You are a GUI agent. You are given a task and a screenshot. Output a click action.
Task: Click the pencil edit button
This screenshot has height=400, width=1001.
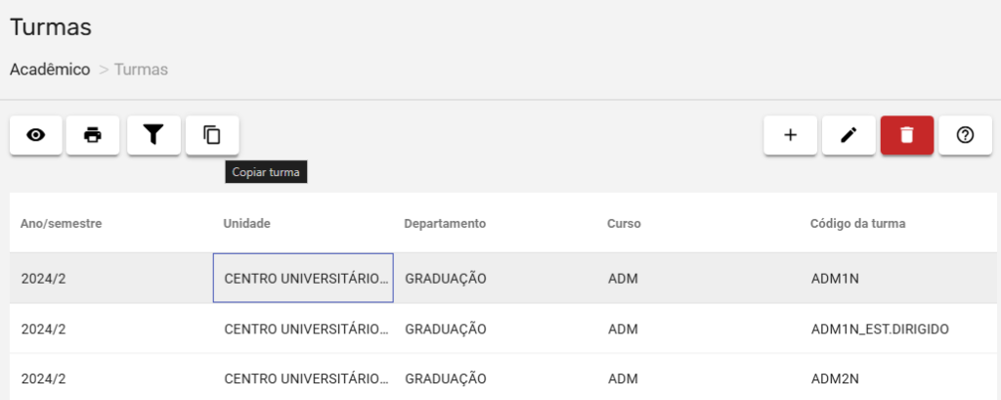click(x=849, y=136)
